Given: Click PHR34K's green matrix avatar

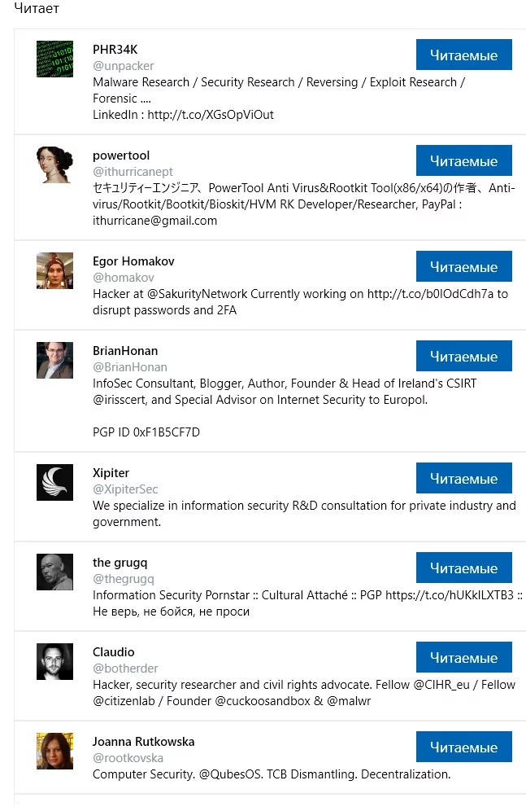Looking at the screenshot, I should tap(54, 59).
